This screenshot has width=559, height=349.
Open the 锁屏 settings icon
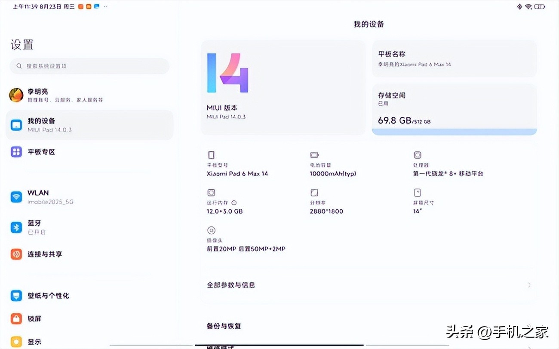pyautogui.click(x=16, y=318)
